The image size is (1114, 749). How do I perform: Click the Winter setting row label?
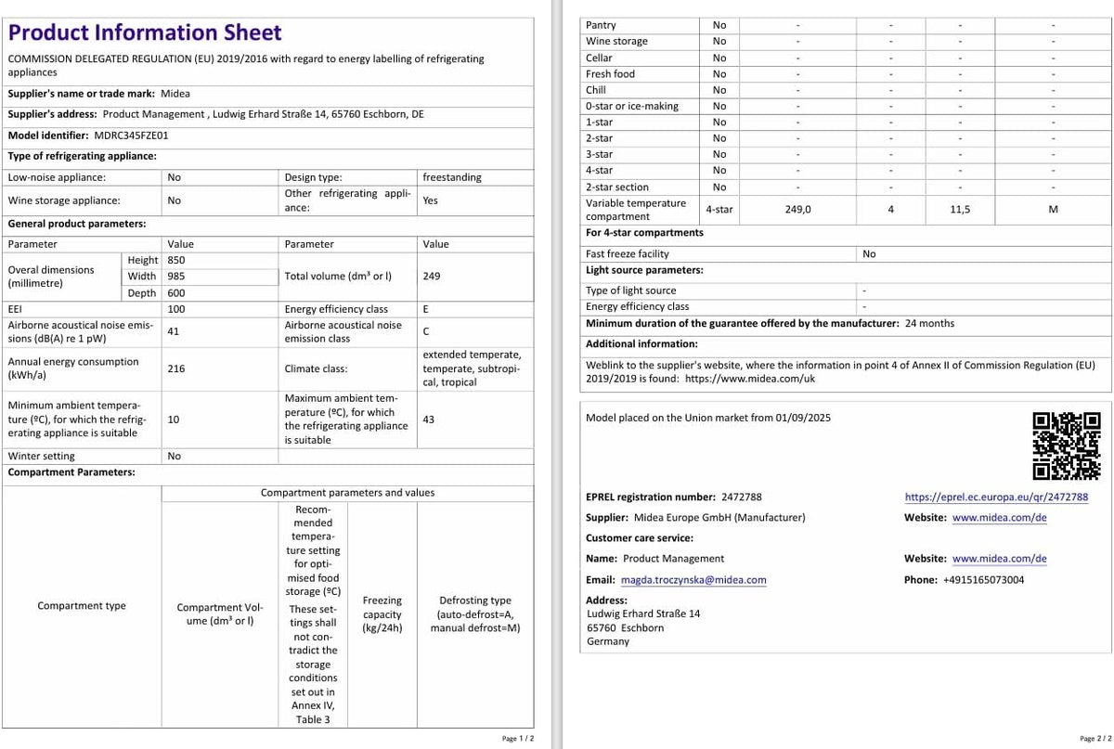41,456
